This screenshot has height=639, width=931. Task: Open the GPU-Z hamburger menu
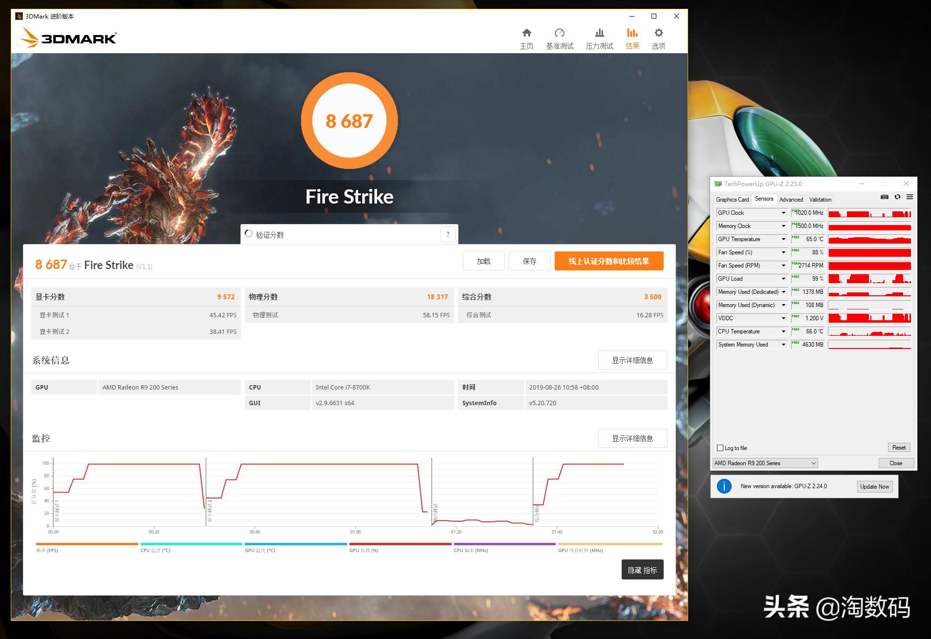[x=909, y=197]
